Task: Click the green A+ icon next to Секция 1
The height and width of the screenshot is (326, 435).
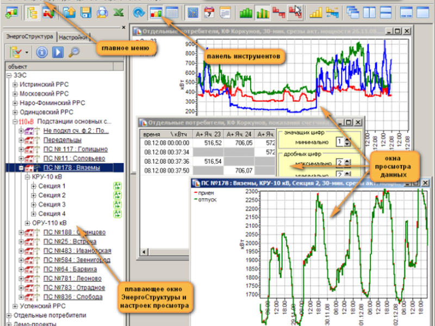Action: [117, 186]
